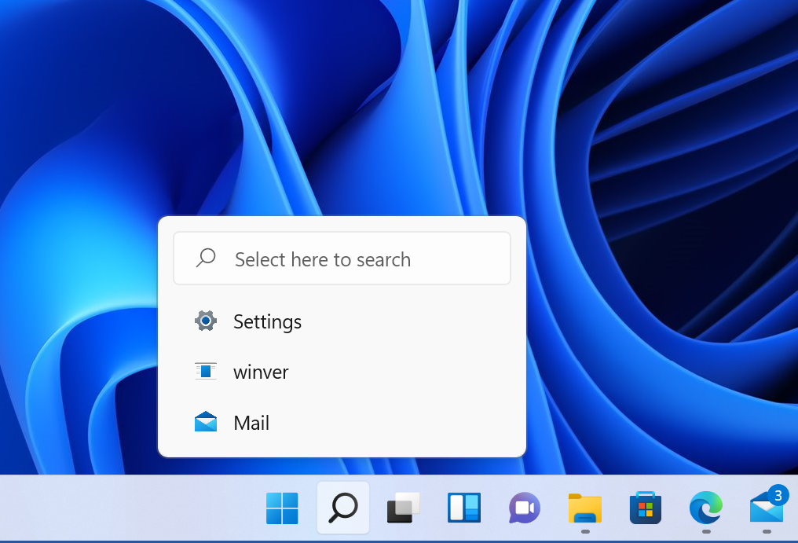Click the magnifier icon inside the search box
Image resolution: width=798 pixels, height=543 pixels.
pyautogui.click(x=205, y=258)
